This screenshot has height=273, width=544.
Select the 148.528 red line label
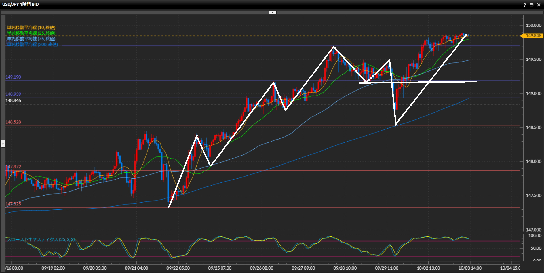[13, 122]
